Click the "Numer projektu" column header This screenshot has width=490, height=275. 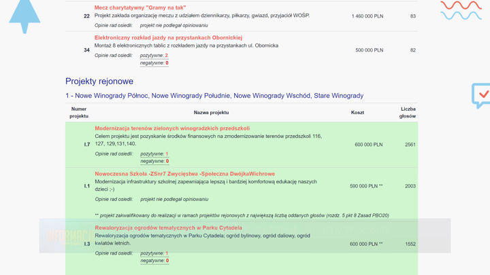79,113
